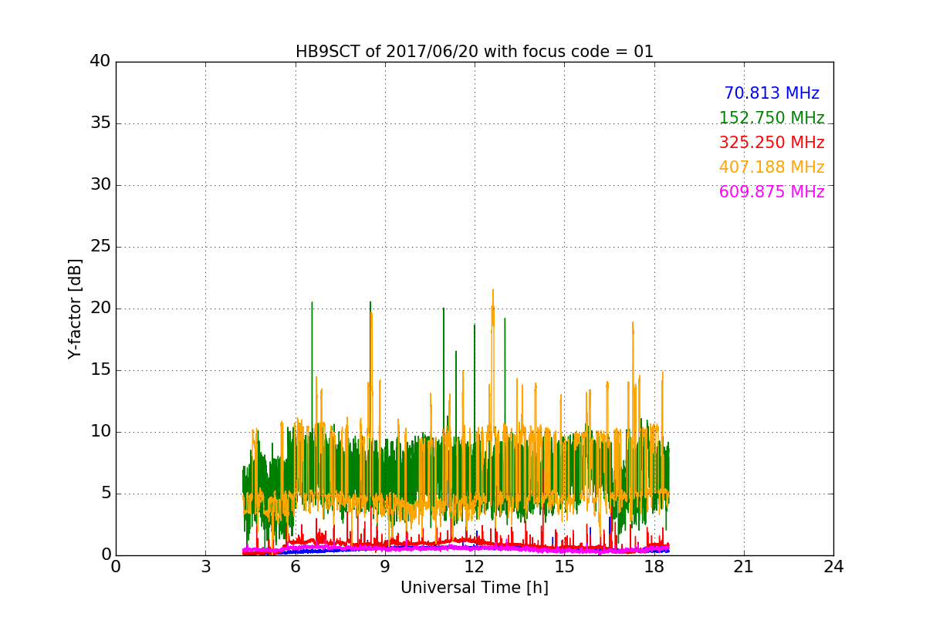The width and height of the screenshot is (926, 617).
Task: Click the y-axis tick label '35'
Action: pos(100,123)
